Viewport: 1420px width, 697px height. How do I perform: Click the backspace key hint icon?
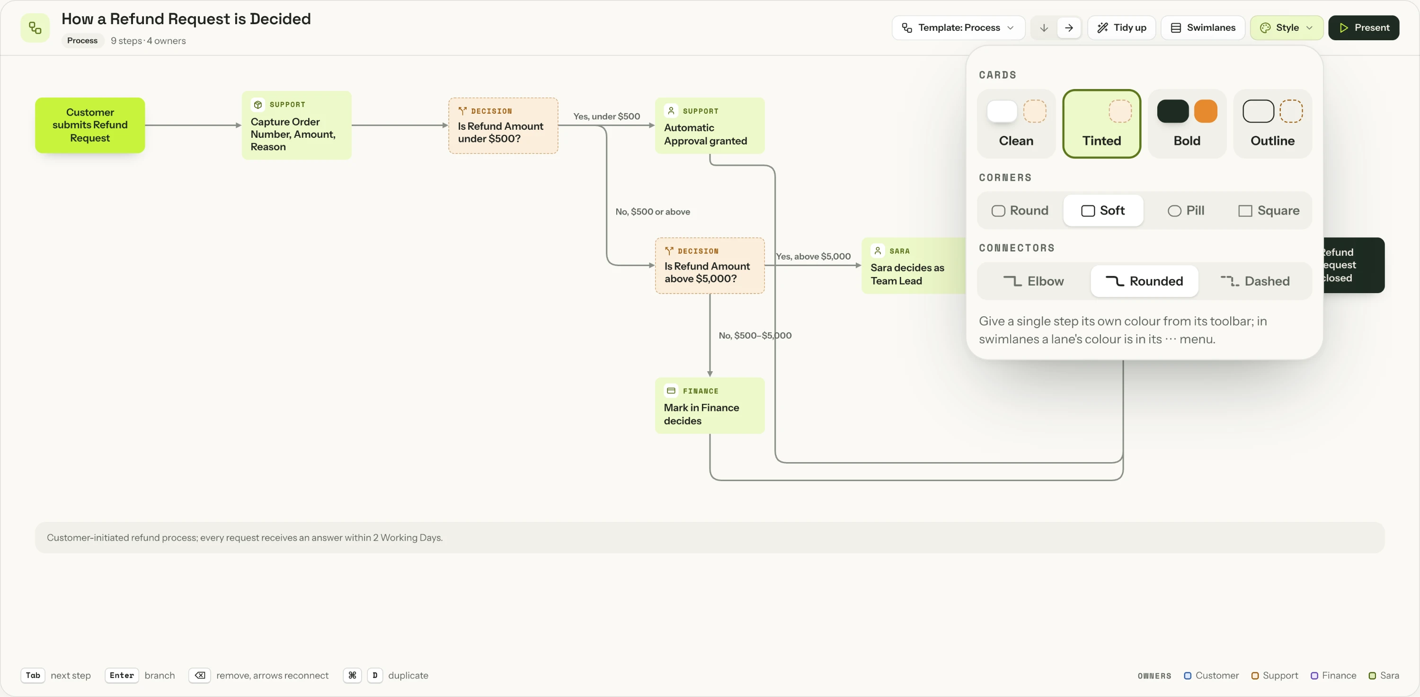pos(200,675)
